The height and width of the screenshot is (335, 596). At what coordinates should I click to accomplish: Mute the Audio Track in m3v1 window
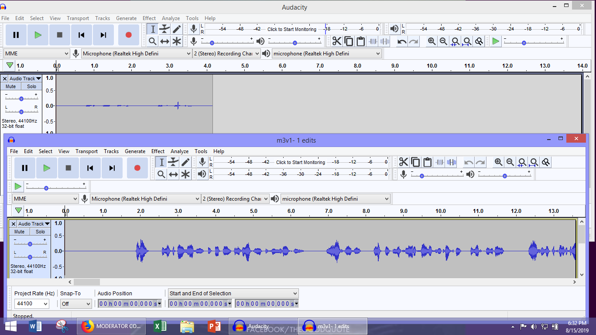pos(19,232)
